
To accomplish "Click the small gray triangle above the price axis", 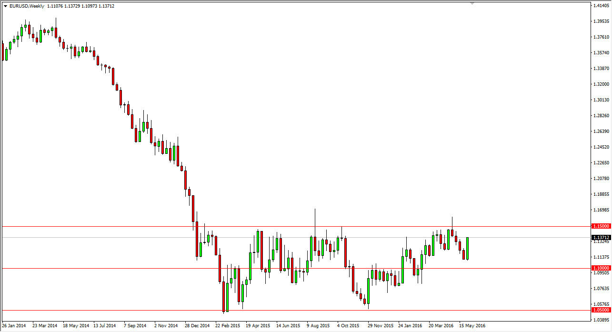I will click(x=472, y=4).
